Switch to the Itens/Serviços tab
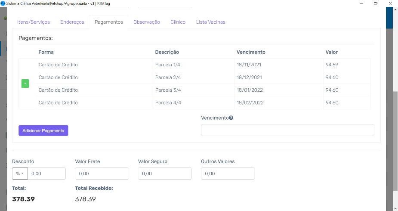This screenshot has width=398, height=211. [34, 22]
